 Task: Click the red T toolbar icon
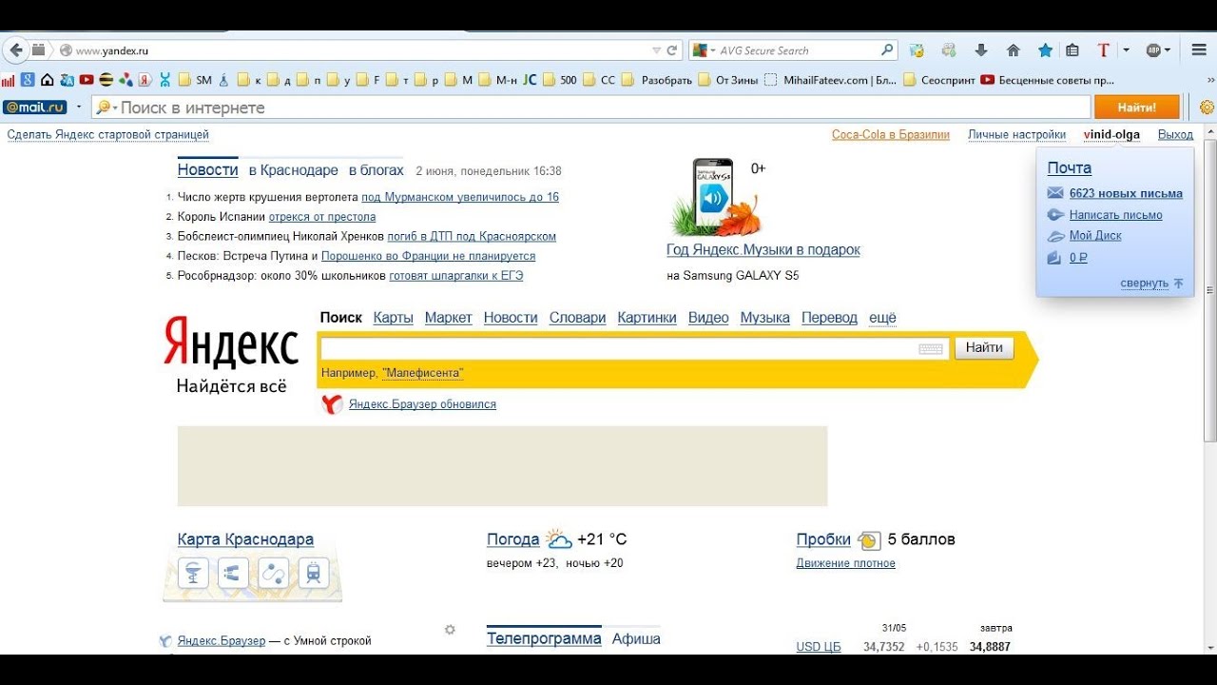click(x=1104, y=50)
